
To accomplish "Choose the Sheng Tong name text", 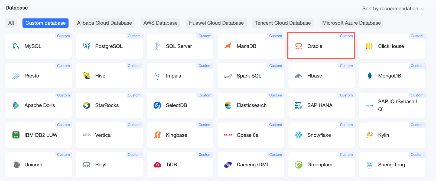I will (392, 165).
